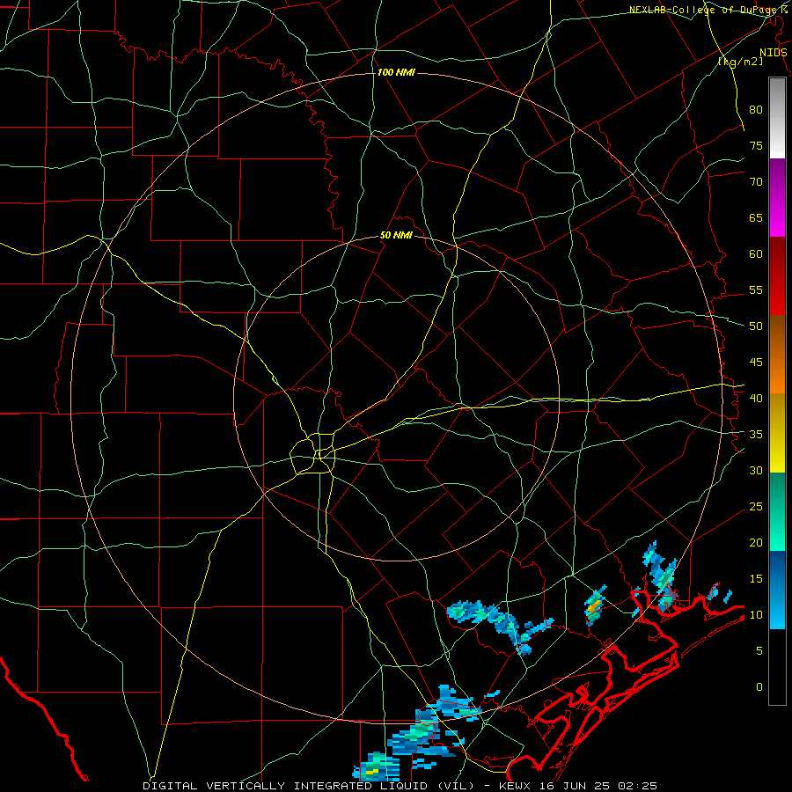Click the tall echo cell crossing the 100 NMI ring near the coast
Screen dimensions: 792x792
[660, 576]
